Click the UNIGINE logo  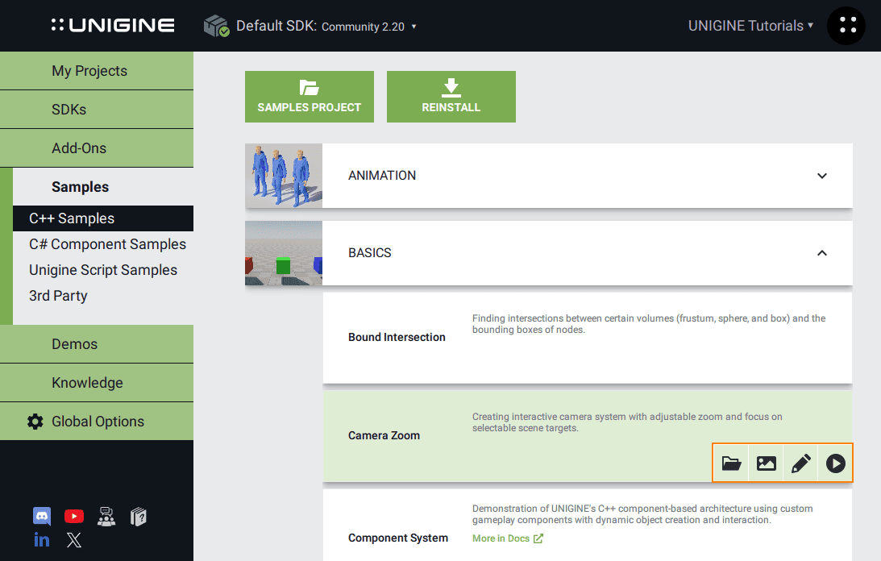113,25
